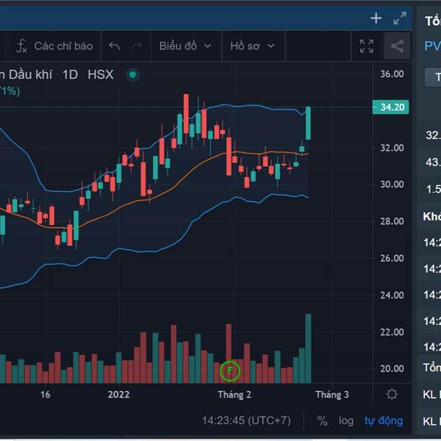Click the 36.00 price axis label
Screen dimensions: 441x441
(392, 74)
